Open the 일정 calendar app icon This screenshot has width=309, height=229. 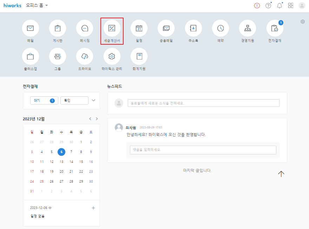(x=139, y=28)
